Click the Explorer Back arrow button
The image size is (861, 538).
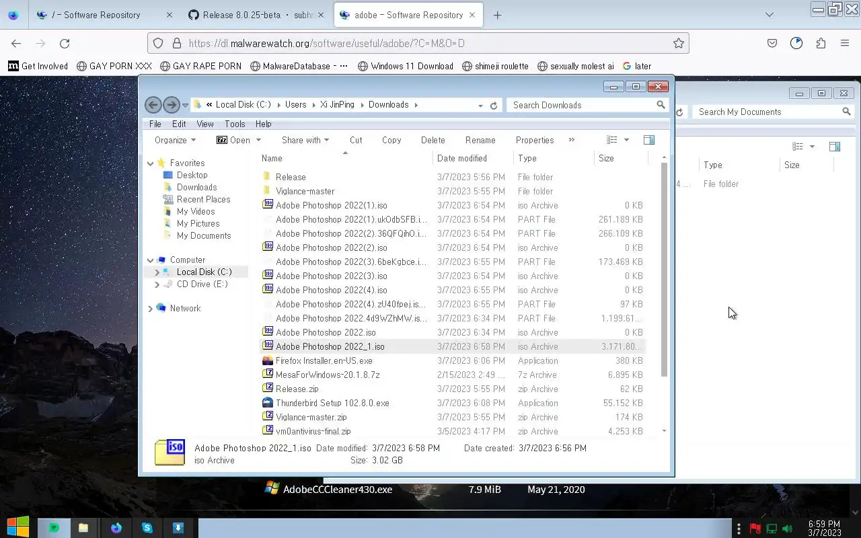click(x=153, y=105)
